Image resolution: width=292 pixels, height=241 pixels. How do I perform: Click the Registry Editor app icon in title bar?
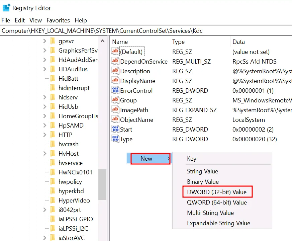(6, 7)
